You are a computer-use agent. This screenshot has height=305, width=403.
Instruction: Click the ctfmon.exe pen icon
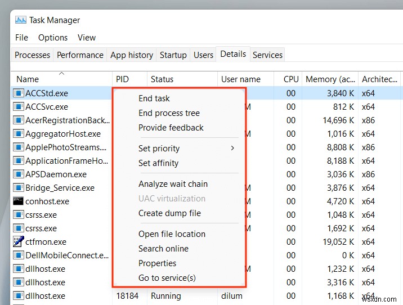pyautogui.click(x=18, y=242)
